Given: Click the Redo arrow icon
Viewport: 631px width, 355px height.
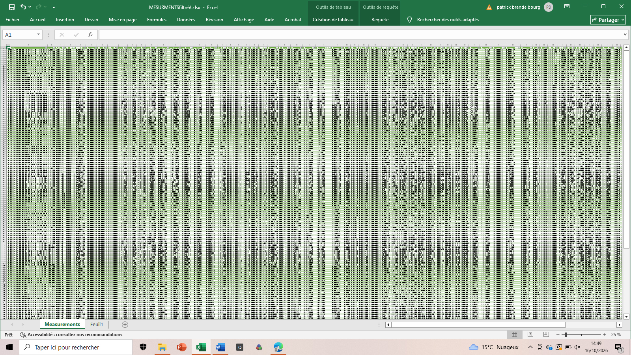Looking at the screenshot, I should pyautogui.click(x=38, y=7).
